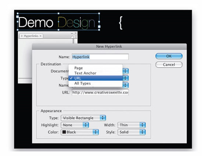Click the OK button
Viewport: 202px width, 156px height.
(x=169, y=56)
